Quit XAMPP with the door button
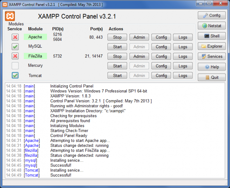The image size is (230, 188). (212, 77)
